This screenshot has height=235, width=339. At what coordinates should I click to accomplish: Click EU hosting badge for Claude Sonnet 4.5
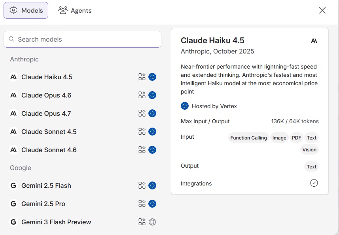(x=152, y=132)
